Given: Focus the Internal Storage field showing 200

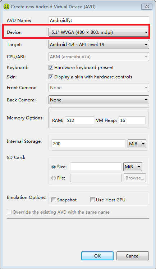Looking at the screenshot, I should click(88, 143).
